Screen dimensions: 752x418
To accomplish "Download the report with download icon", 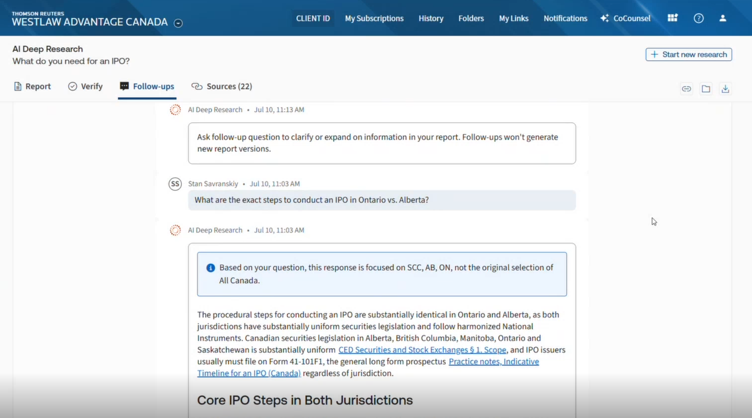I will click(x=725, y=89).
